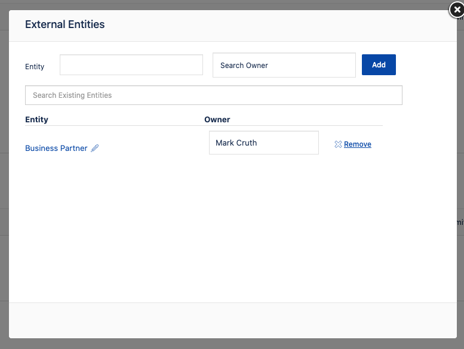
Task: Click dimmed page background left of dialog
Action: pos(4,179)
